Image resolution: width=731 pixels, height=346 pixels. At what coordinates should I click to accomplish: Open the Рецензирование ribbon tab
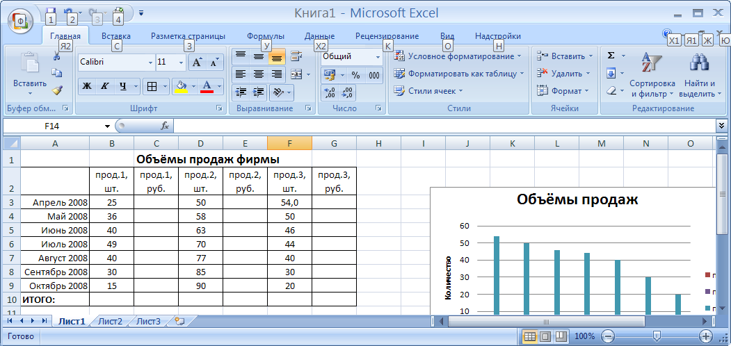click(387, 36)
